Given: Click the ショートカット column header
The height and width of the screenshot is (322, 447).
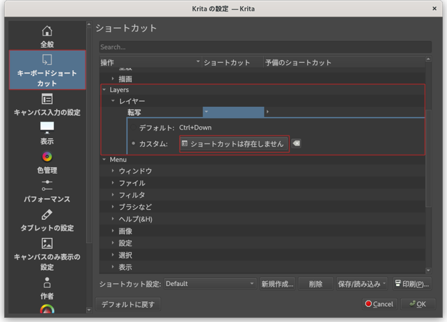Looking at the screenshot, I should click(233, 62).
